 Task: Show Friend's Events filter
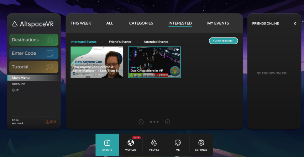[x=120, y=42]
